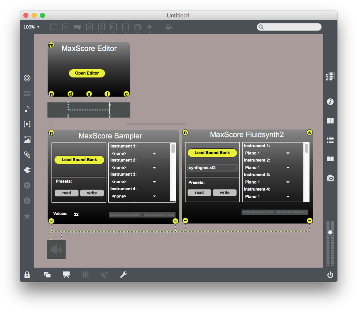The width and height of the screenshot is (357, 312).
Task: Open Sampler Instrument 2 dropdown
Action: pyautogui.click(x=134, y=168)
